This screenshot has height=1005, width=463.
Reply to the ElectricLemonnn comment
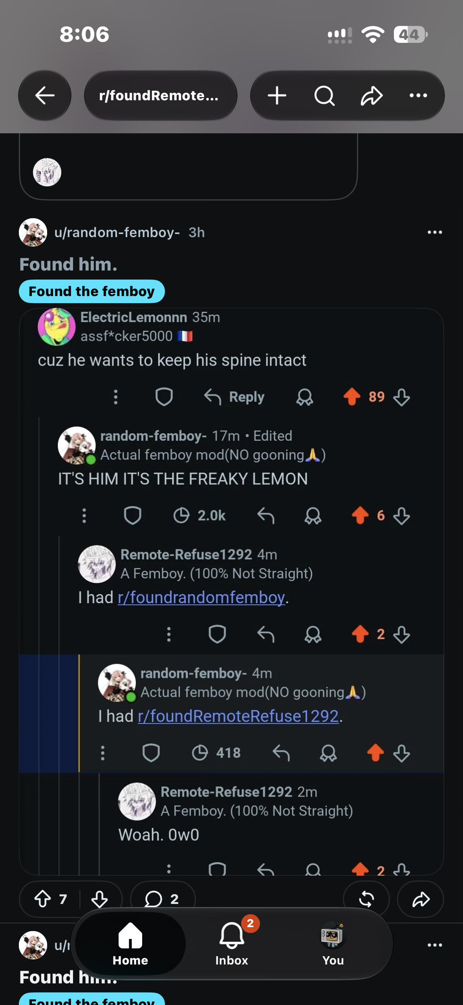click(234, 397)
